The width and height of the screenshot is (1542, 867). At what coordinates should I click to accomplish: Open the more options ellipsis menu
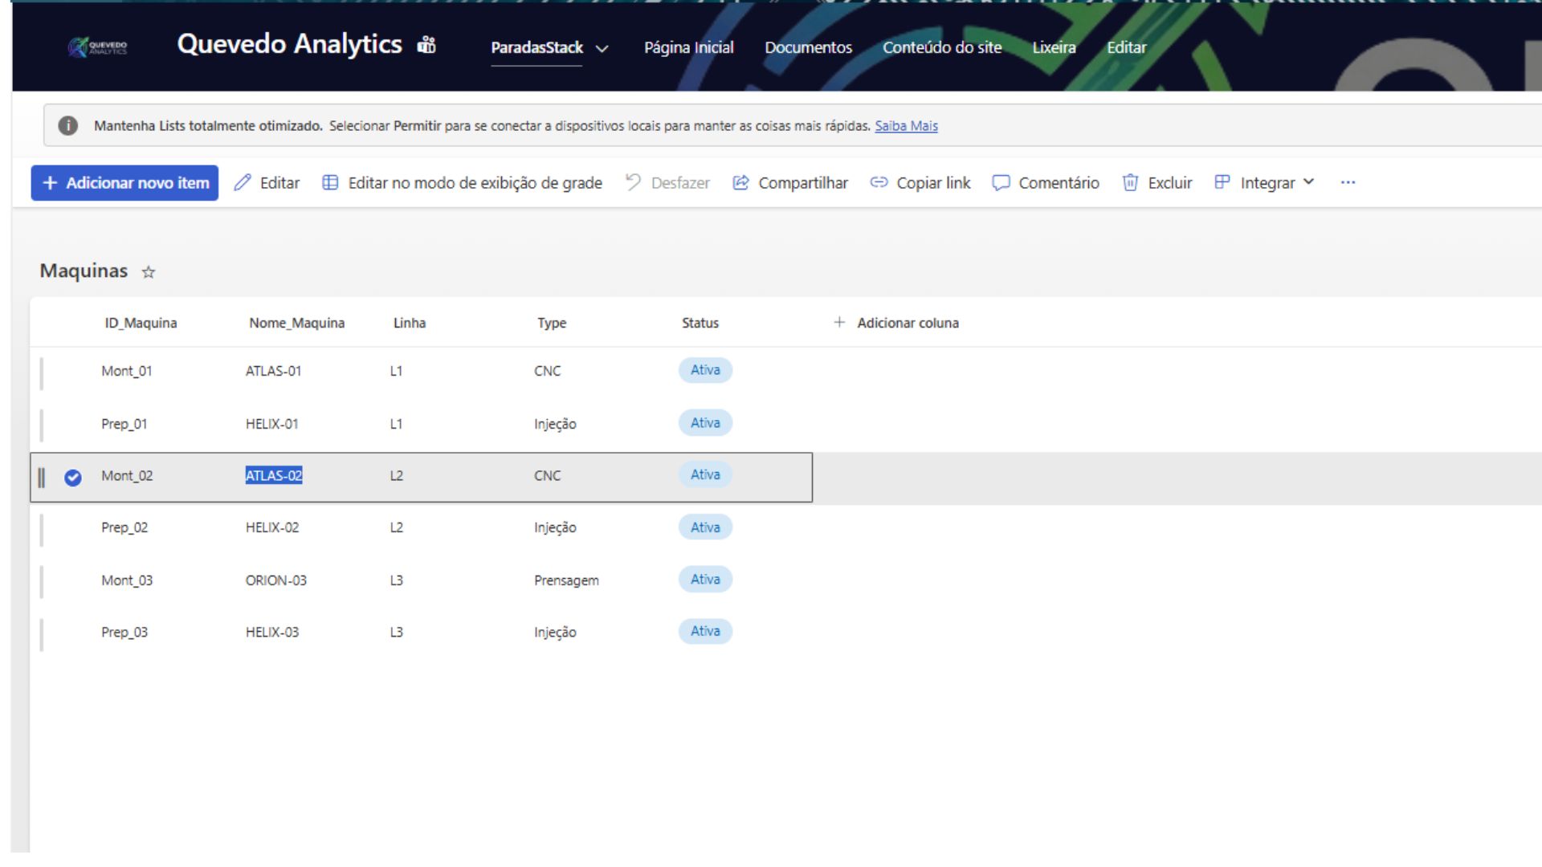(1348, 182)
